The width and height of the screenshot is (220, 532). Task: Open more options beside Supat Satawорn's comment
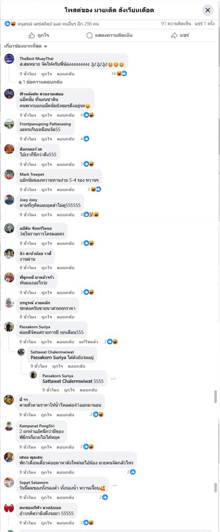click(x=115, y=485)
